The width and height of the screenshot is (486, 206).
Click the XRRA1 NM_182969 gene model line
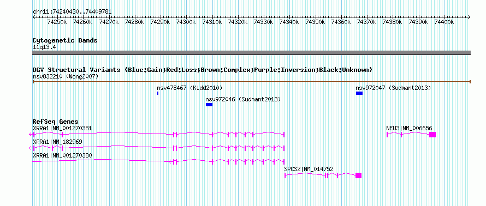point(157,148)
